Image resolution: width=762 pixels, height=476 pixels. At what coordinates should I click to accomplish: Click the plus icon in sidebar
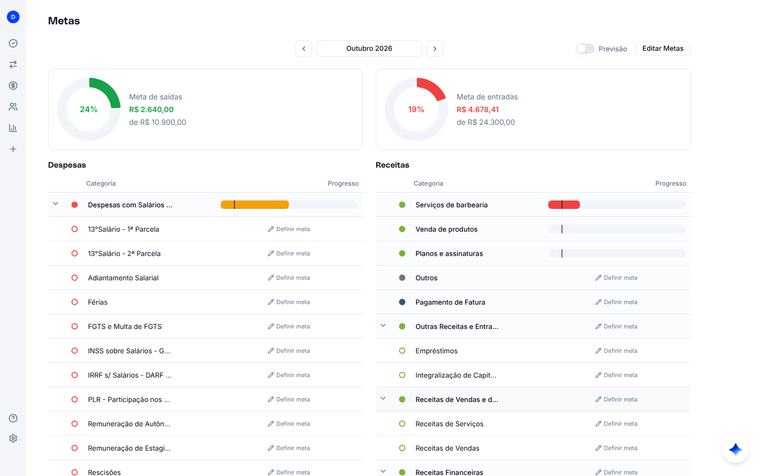(x=13, y=149)
